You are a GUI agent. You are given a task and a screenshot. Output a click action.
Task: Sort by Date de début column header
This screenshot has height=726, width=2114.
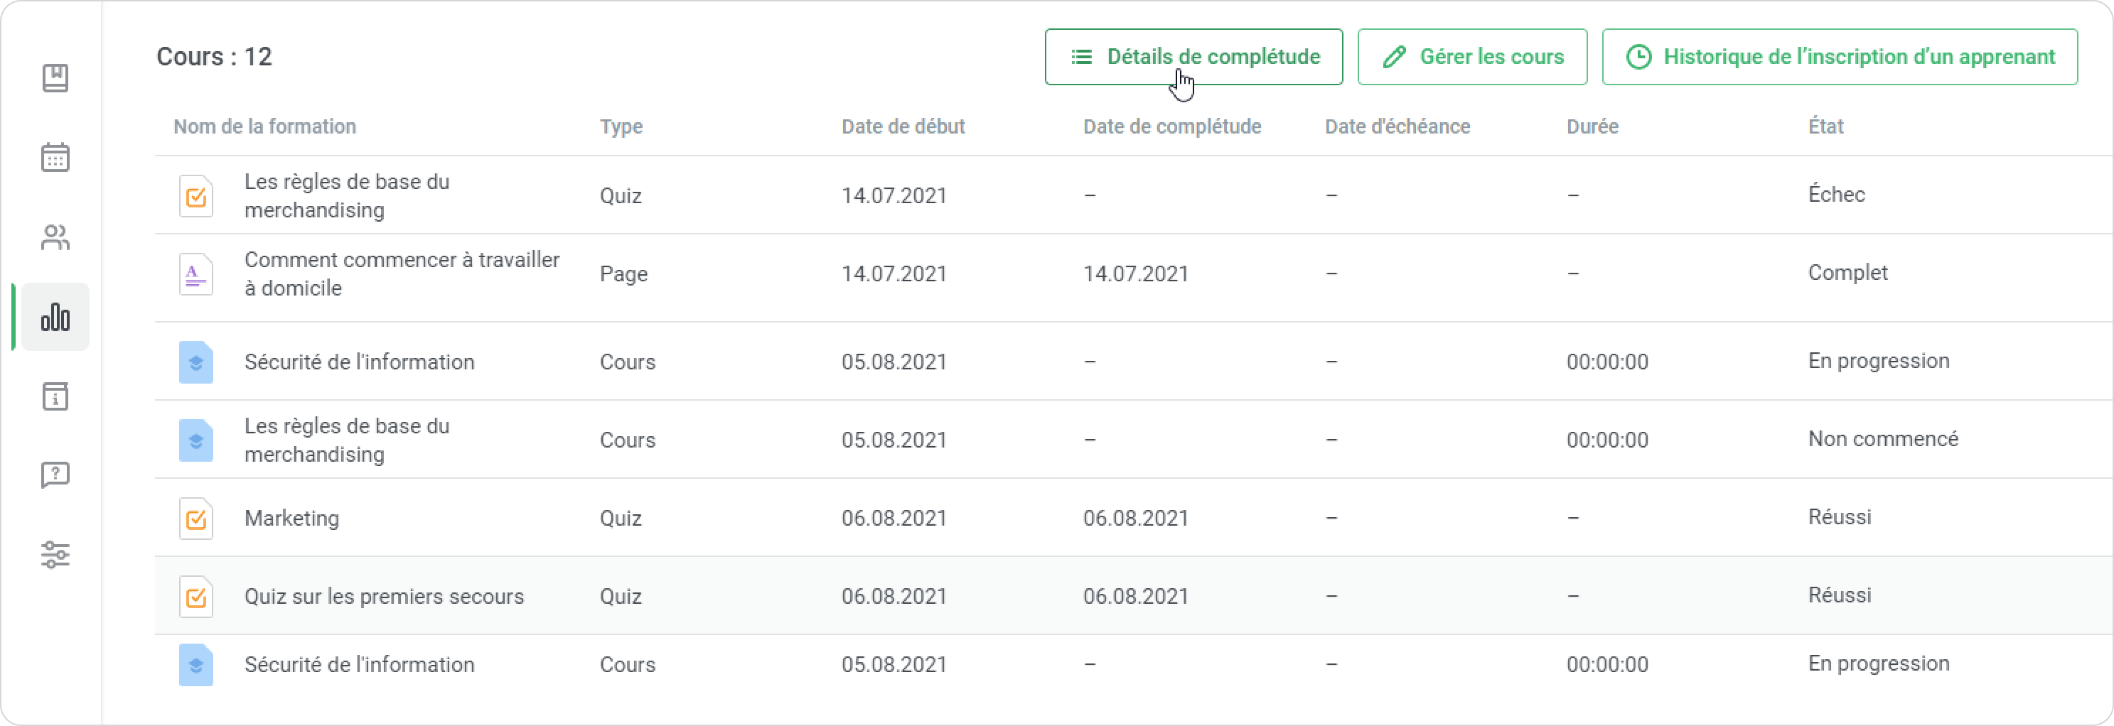pyautogui.click(x=903, y=126)
